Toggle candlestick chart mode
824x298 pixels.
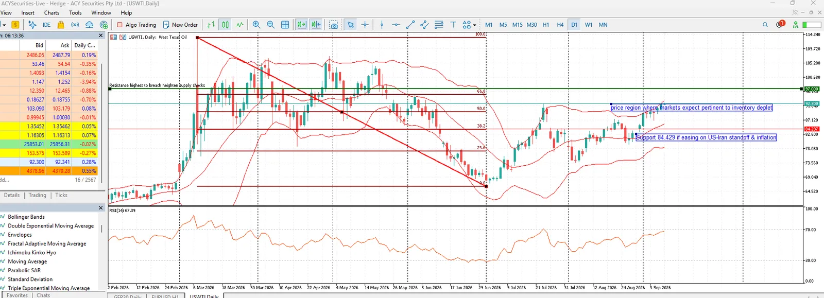tap(226, 25)
